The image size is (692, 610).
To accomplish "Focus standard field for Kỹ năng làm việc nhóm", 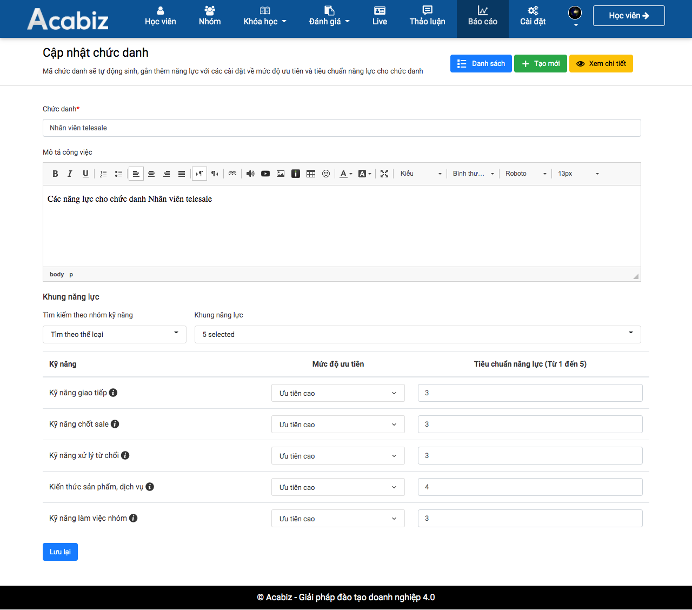I will 530,519.
